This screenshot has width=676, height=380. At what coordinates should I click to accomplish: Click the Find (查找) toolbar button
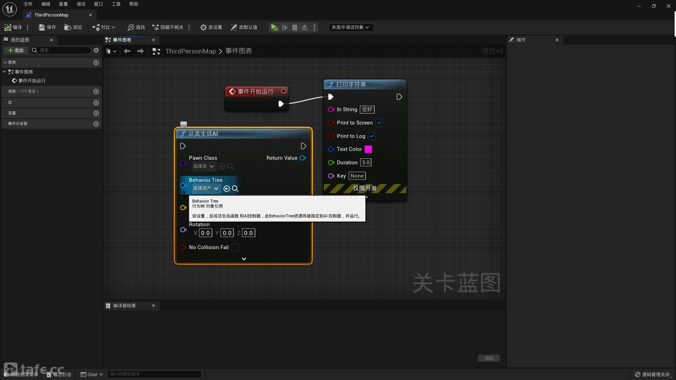point(136,27)
